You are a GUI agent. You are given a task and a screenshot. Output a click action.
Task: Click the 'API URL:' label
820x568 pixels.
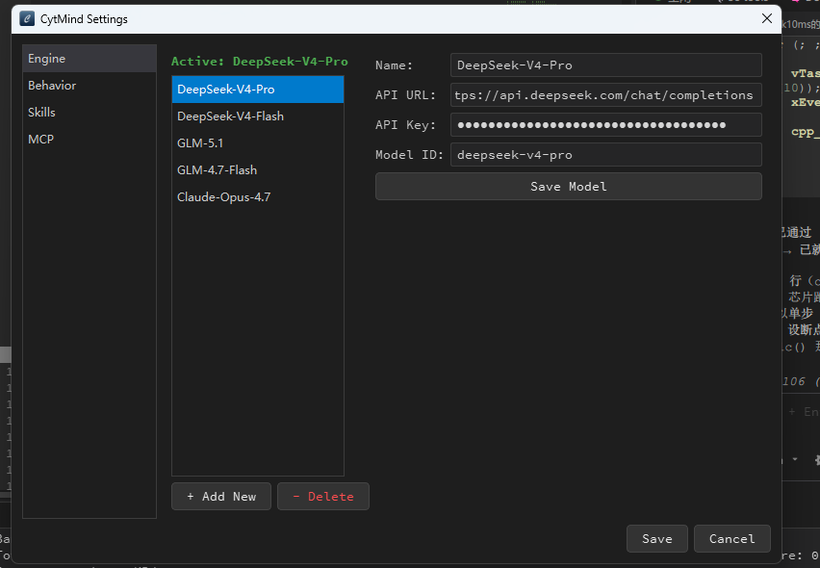coord(405,95)
